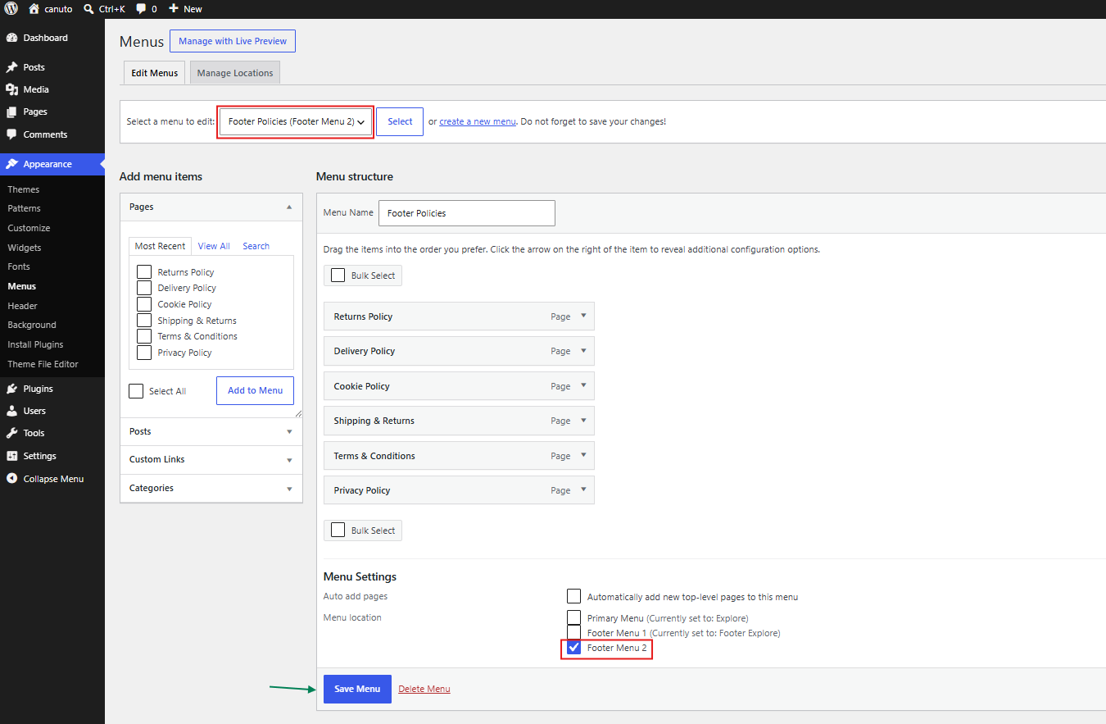The height and width of the screenshot is (724, 1106).
Task: Click the Media icon in sidebar
Action: point(11,89)
